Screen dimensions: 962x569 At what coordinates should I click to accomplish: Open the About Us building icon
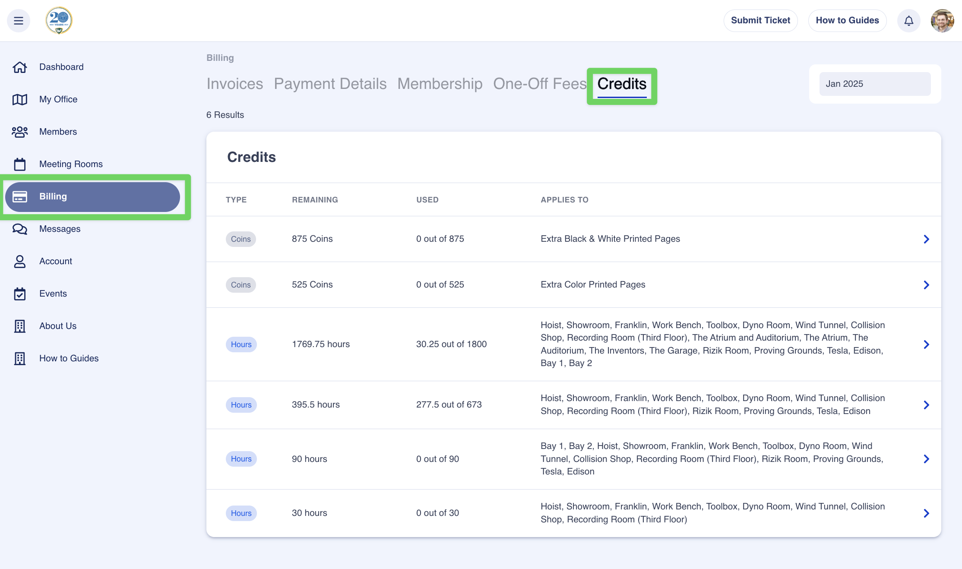(20, 326)
